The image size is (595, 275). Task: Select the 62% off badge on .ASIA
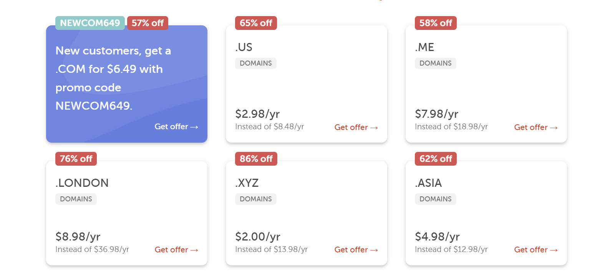coord(436,159)
